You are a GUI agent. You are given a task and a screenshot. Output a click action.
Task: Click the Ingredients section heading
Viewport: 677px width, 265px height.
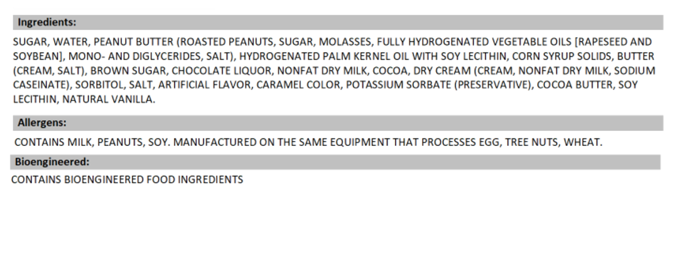click(46, 23)
